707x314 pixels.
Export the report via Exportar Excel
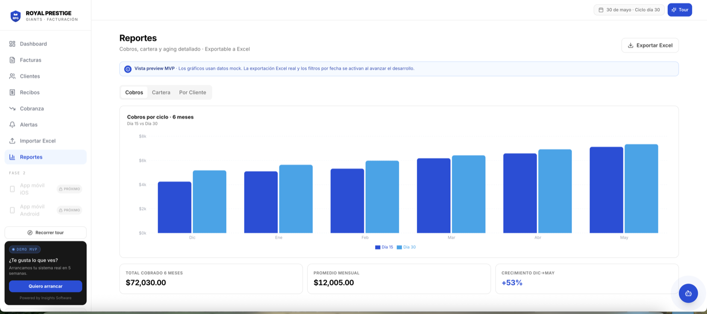[x=650, y=45]
